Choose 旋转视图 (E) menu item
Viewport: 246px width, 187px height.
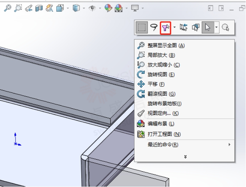(185, 75)
